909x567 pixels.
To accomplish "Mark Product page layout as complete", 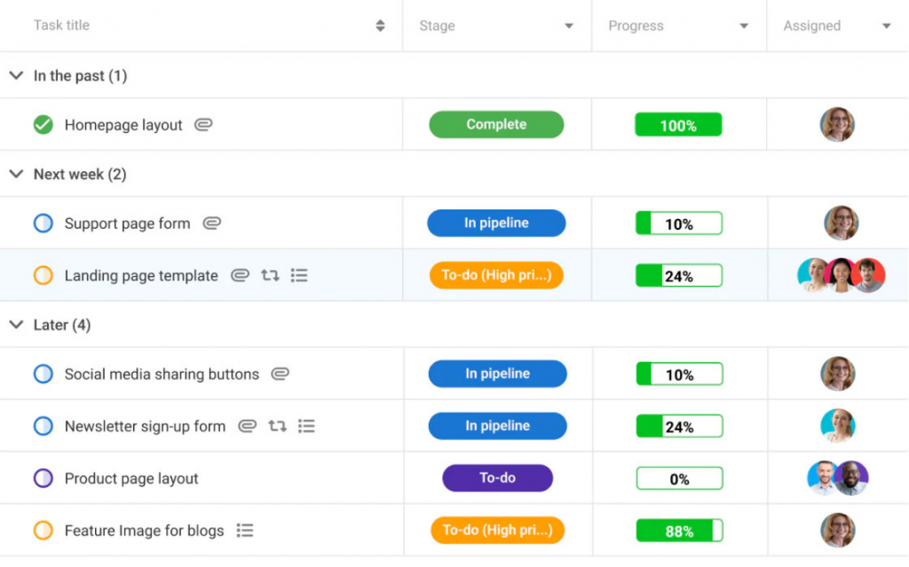I will point(43,478).
